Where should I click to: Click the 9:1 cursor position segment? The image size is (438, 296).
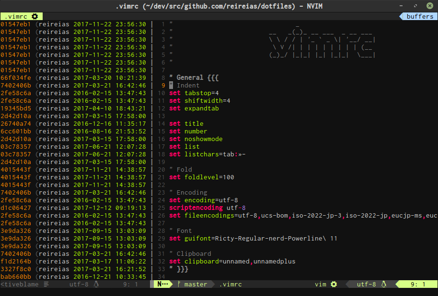416,284
